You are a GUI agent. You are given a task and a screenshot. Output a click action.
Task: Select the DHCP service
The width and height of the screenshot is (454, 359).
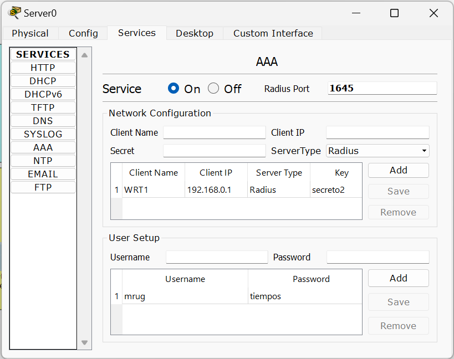click(43, 81)
